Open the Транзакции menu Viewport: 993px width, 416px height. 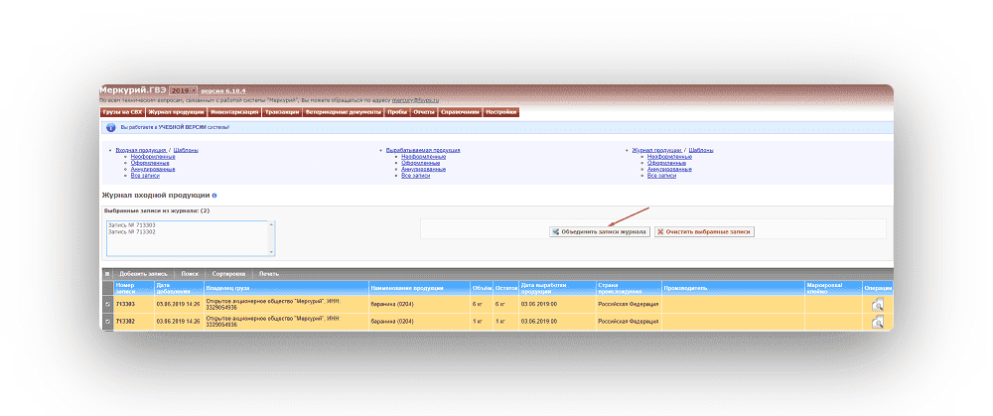pos(281,112)
